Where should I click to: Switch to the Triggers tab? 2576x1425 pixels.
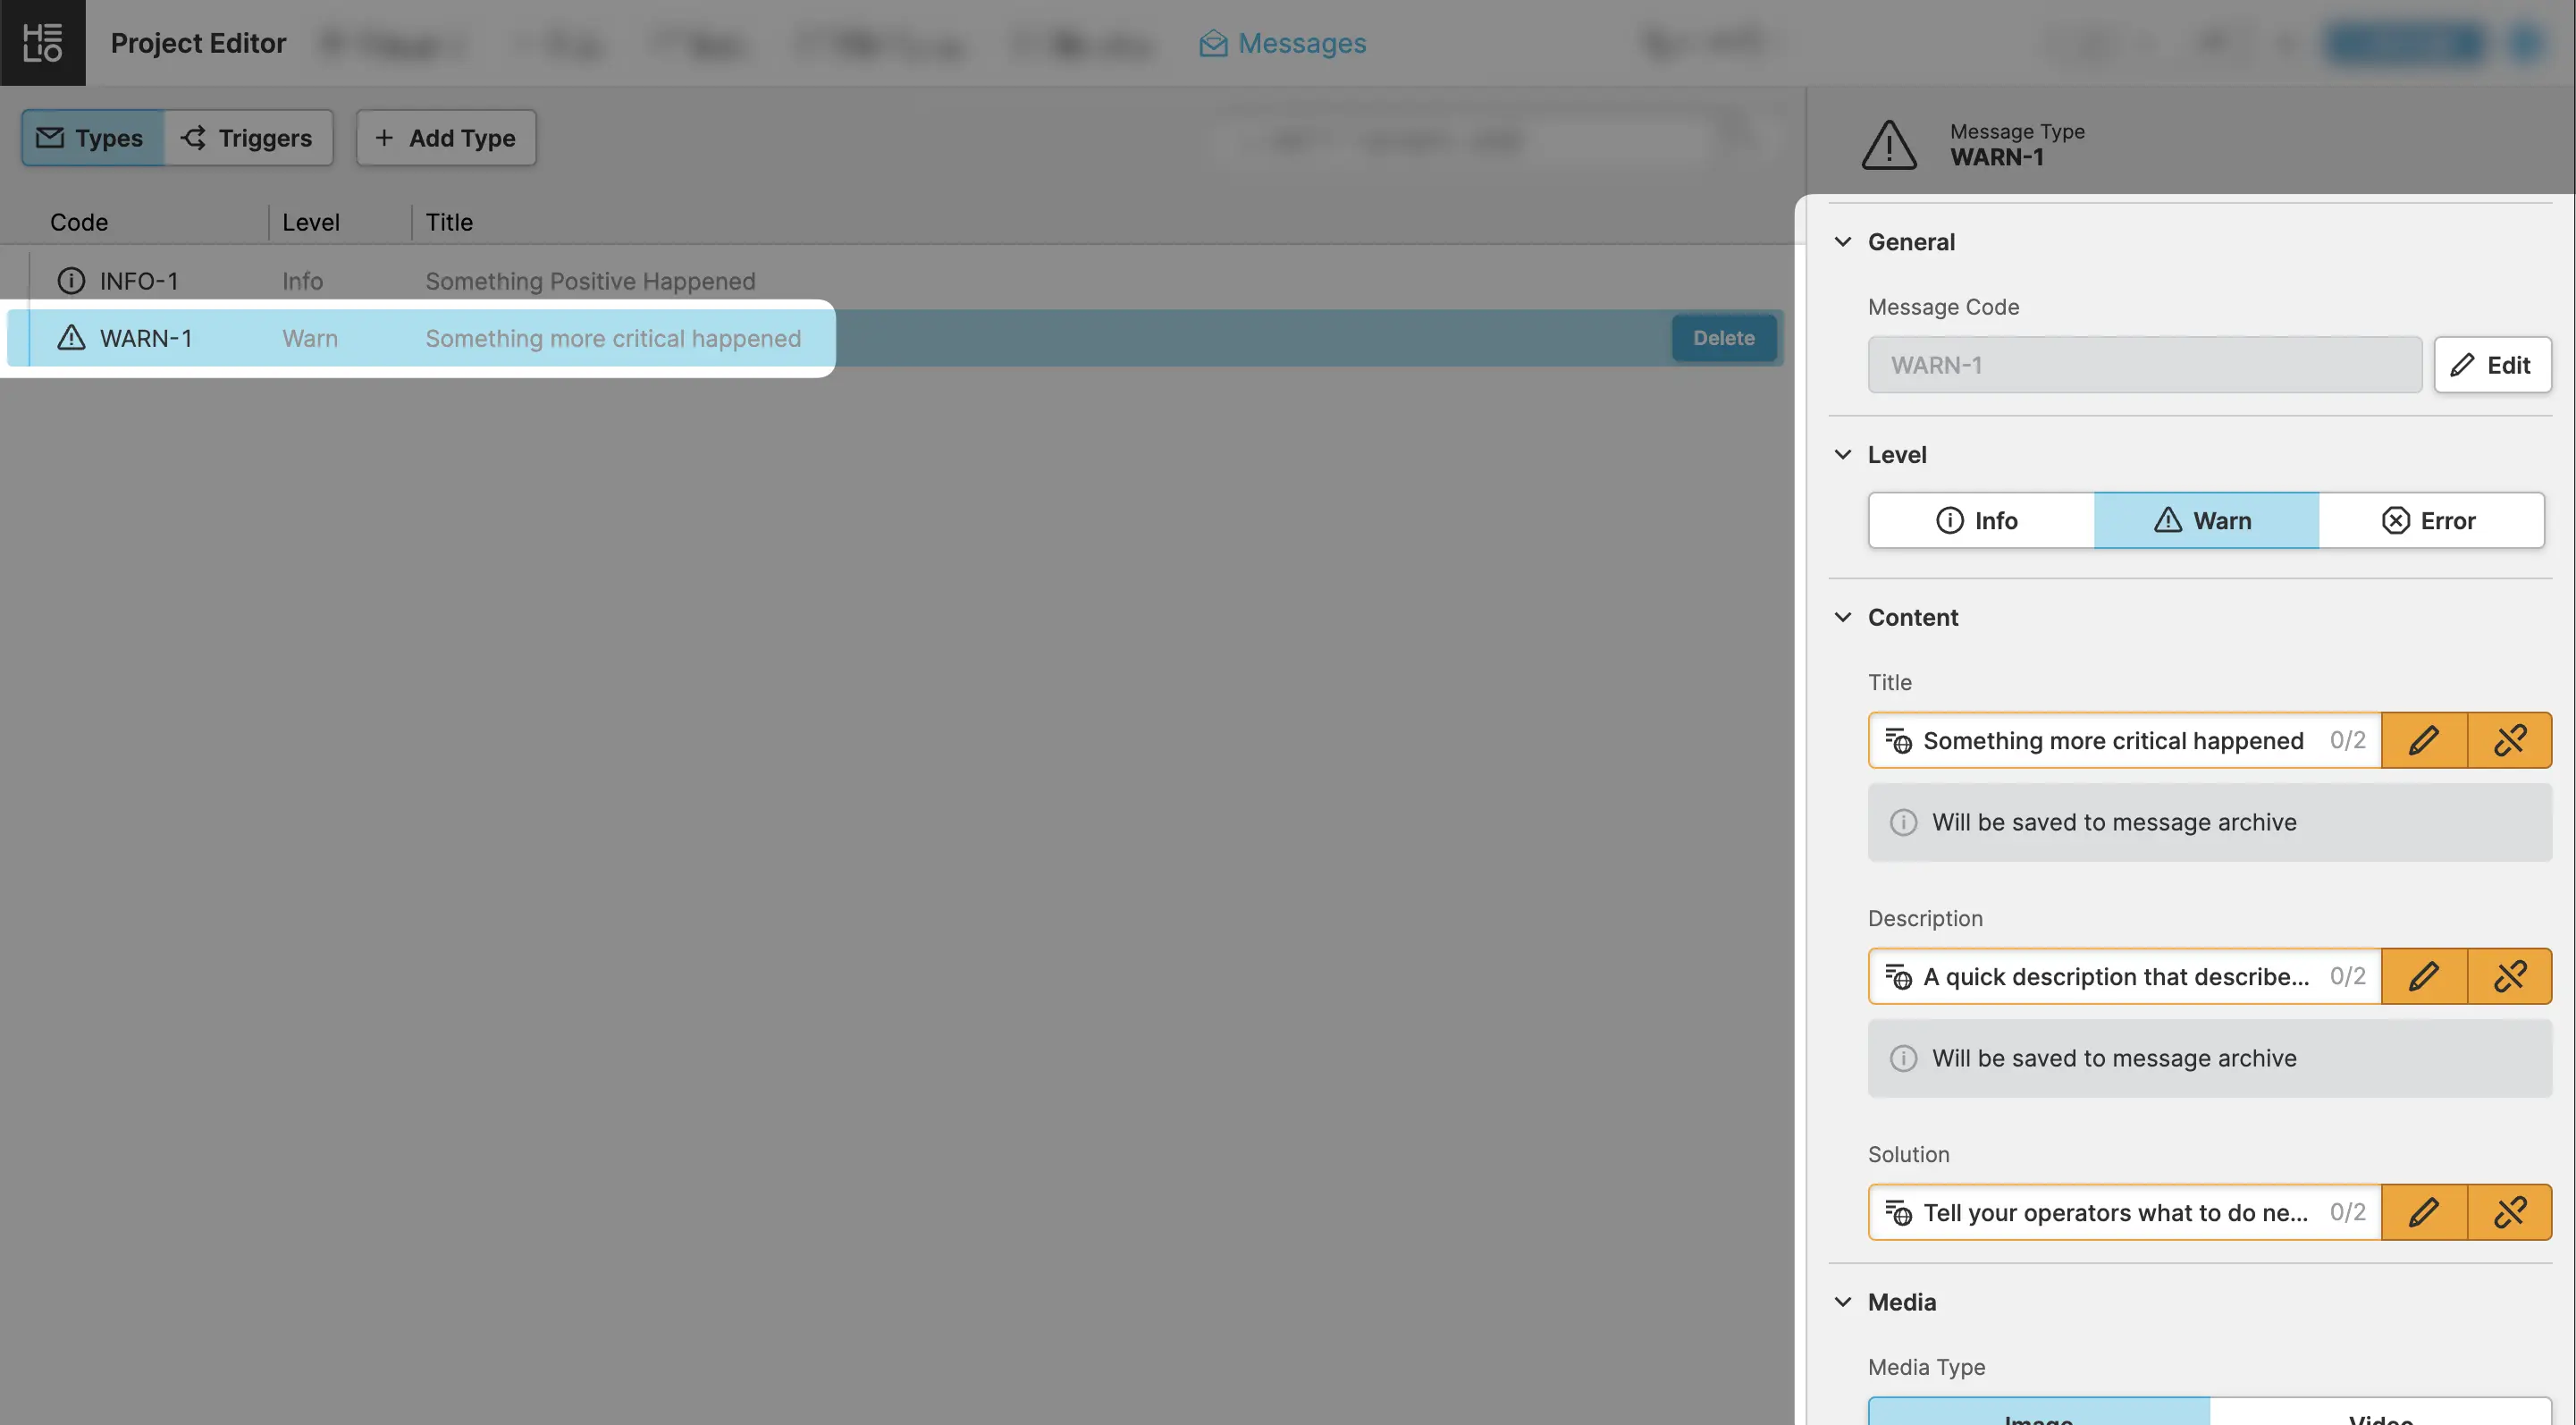point(247,138)
